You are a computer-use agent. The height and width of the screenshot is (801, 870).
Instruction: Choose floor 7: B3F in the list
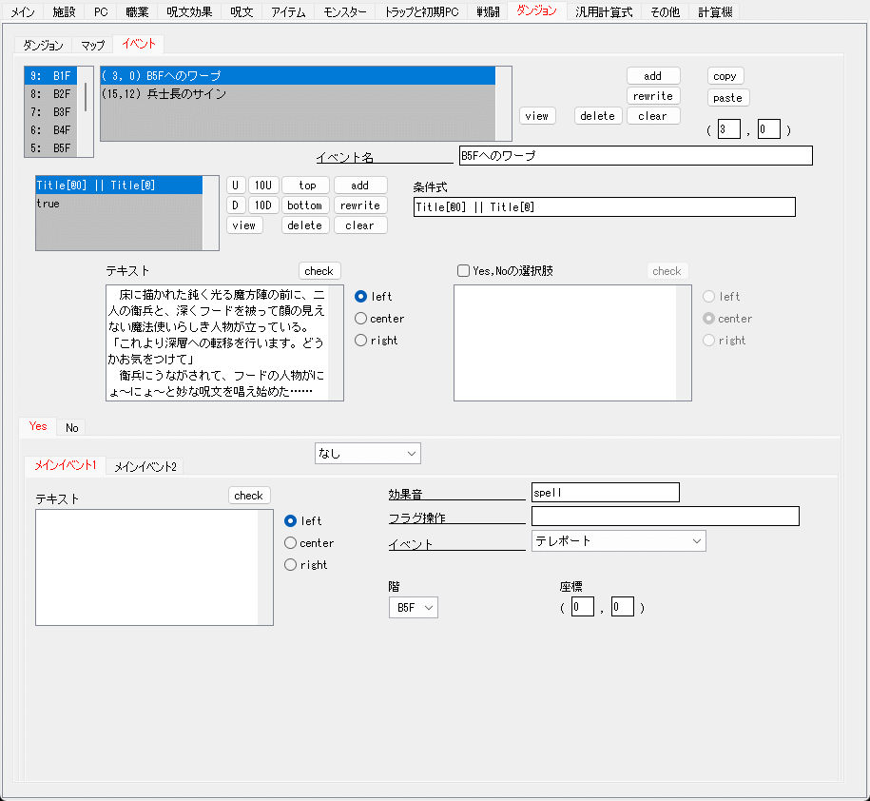(50, 112)
